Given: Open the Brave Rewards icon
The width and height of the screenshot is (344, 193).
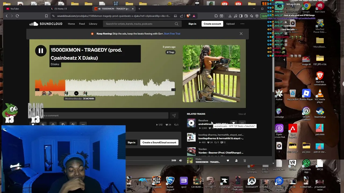Looking at the screenshot, I should click(x=194, y=16).
